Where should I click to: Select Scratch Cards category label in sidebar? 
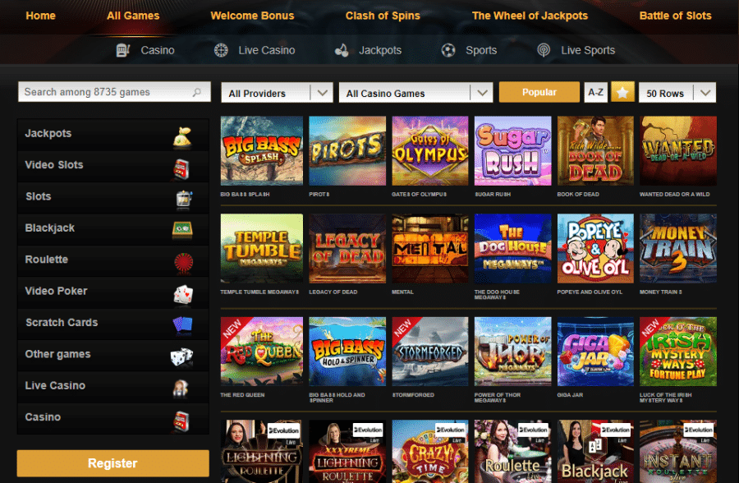click(62, 323)
